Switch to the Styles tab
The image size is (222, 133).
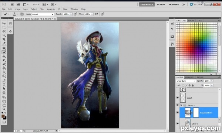click(x=199, y=21)
